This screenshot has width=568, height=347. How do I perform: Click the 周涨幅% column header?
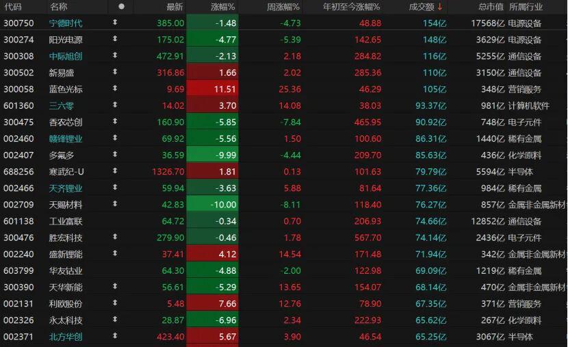click(x=283, y=7)
